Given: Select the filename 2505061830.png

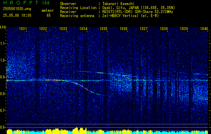Looking at the screenshot, I should (17, 9).
